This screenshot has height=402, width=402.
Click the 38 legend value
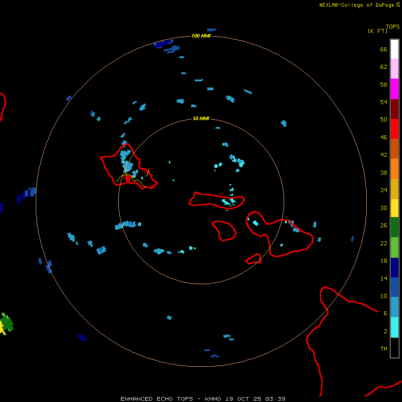pyautogui.click(x=384, y=173)
